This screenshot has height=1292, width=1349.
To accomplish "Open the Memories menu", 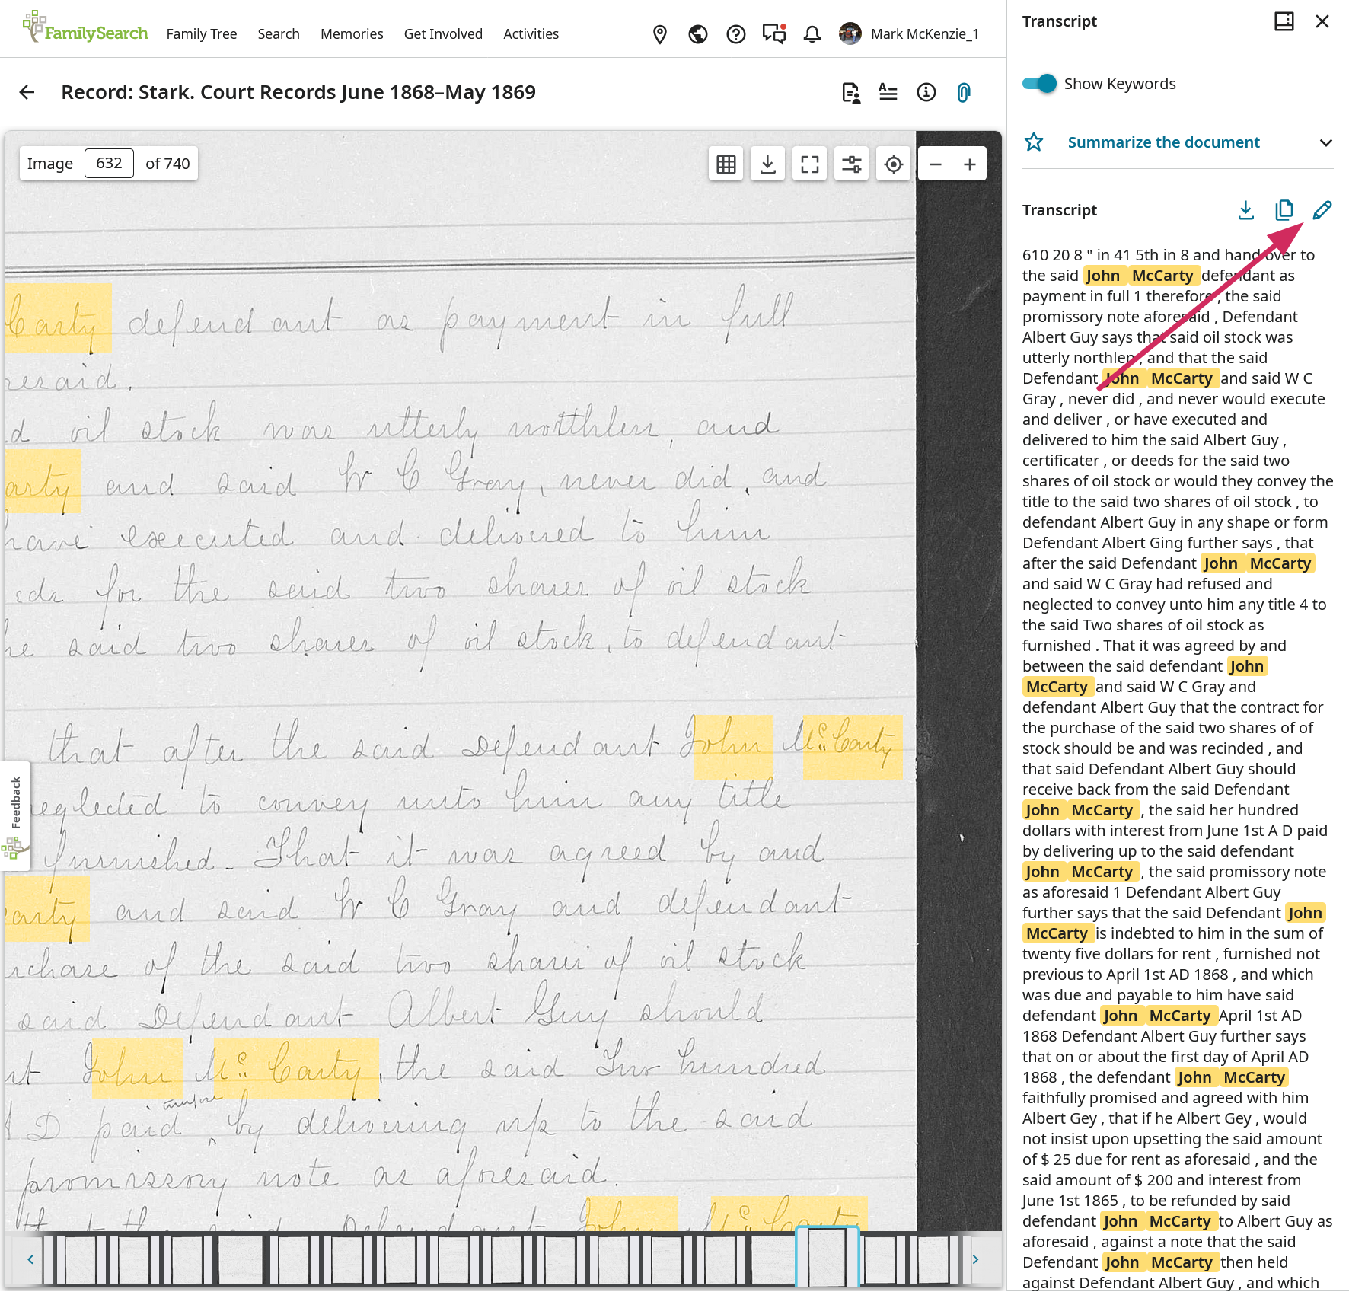I will click(x=352, y=34).
